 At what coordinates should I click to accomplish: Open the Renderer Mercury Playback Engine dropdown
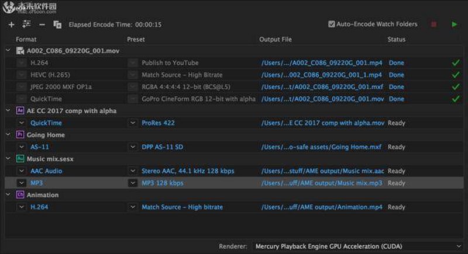(357, 246)
